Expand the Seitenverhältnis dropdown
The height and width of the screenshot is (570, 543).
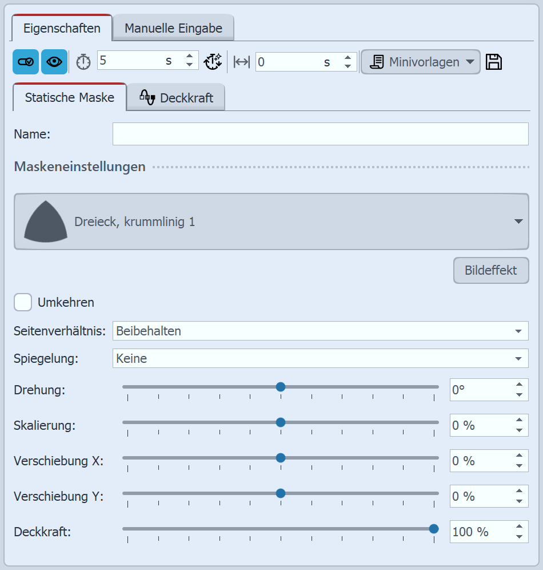click(x=518, y=331)
